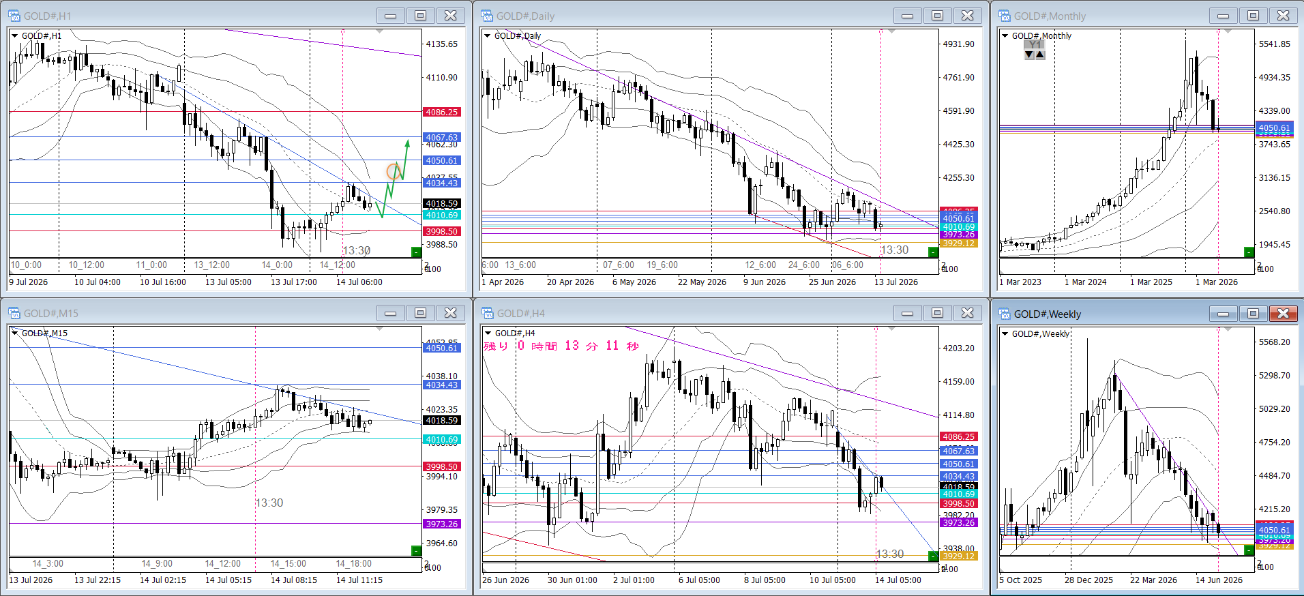Open the GOLD#,Weekly chart label dropdown triangle
The height and width of the screenshot is (596, 1304).
[1005, 333]
